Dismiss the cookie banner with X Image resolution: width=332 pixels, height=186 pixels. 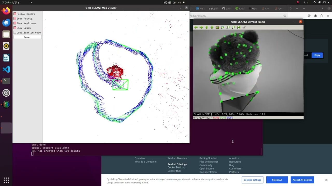coord(326,180)
